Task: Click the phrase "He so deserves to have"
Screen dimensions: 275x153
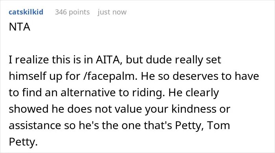Action: click(x=200, y=76)
